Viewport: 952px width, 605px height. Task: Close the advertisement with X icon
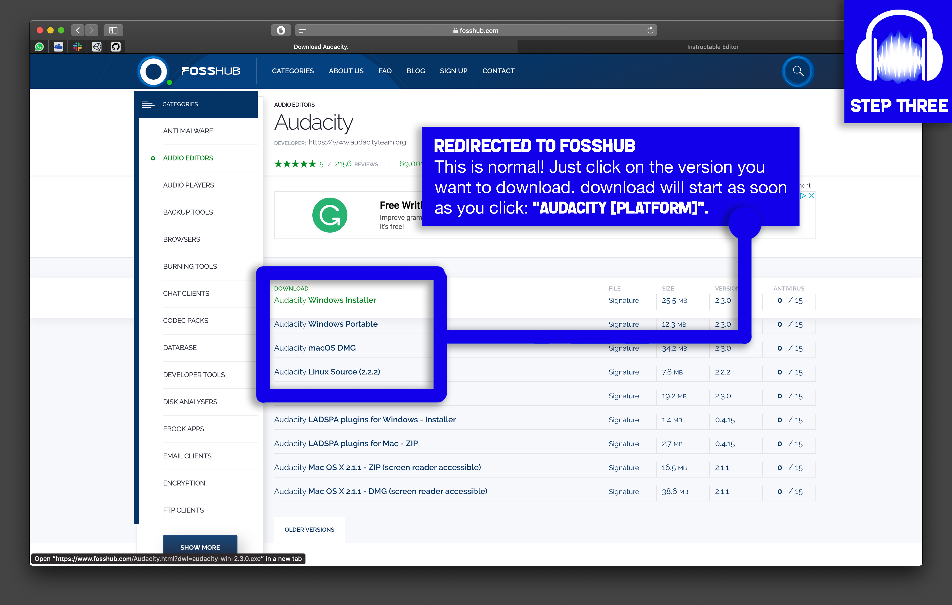pos(811,196)
